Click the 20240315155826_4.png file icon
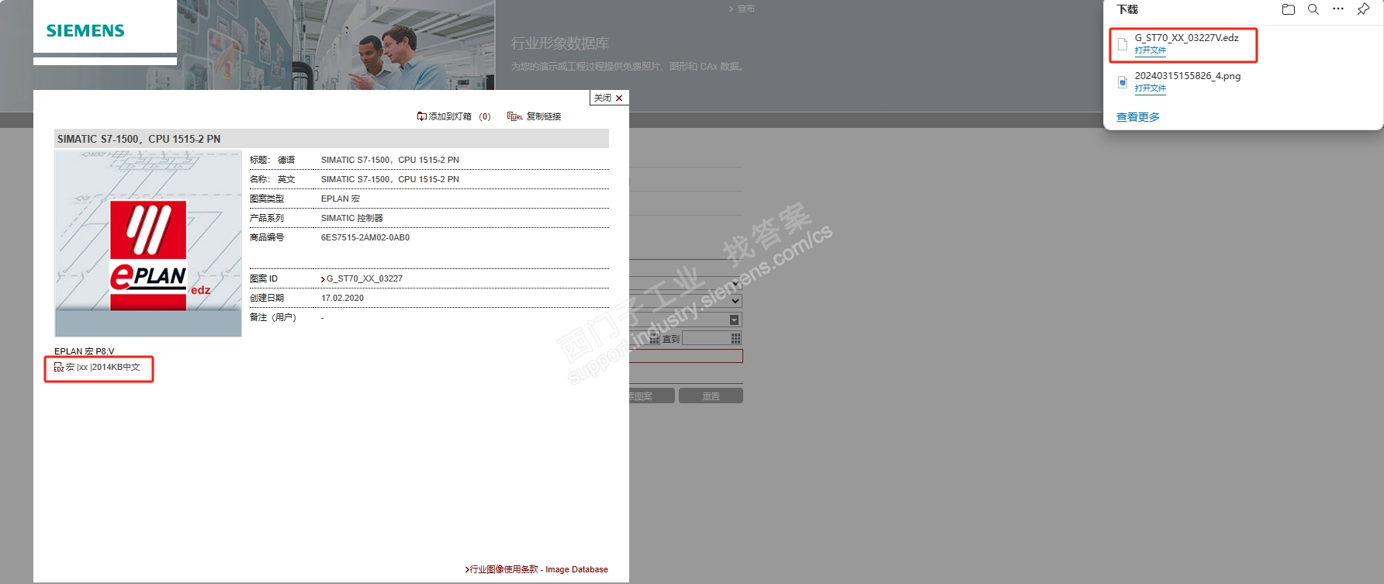 1123,82
